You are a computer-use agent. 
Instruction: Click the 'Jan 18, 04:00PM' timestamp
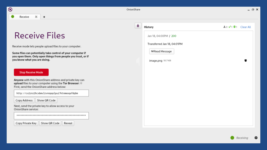click(158, 36)
